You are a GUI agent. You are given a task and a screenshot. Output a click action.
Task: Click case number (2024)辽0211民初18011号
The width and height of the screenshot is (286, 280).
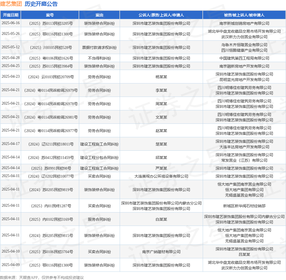click(51, 144)
